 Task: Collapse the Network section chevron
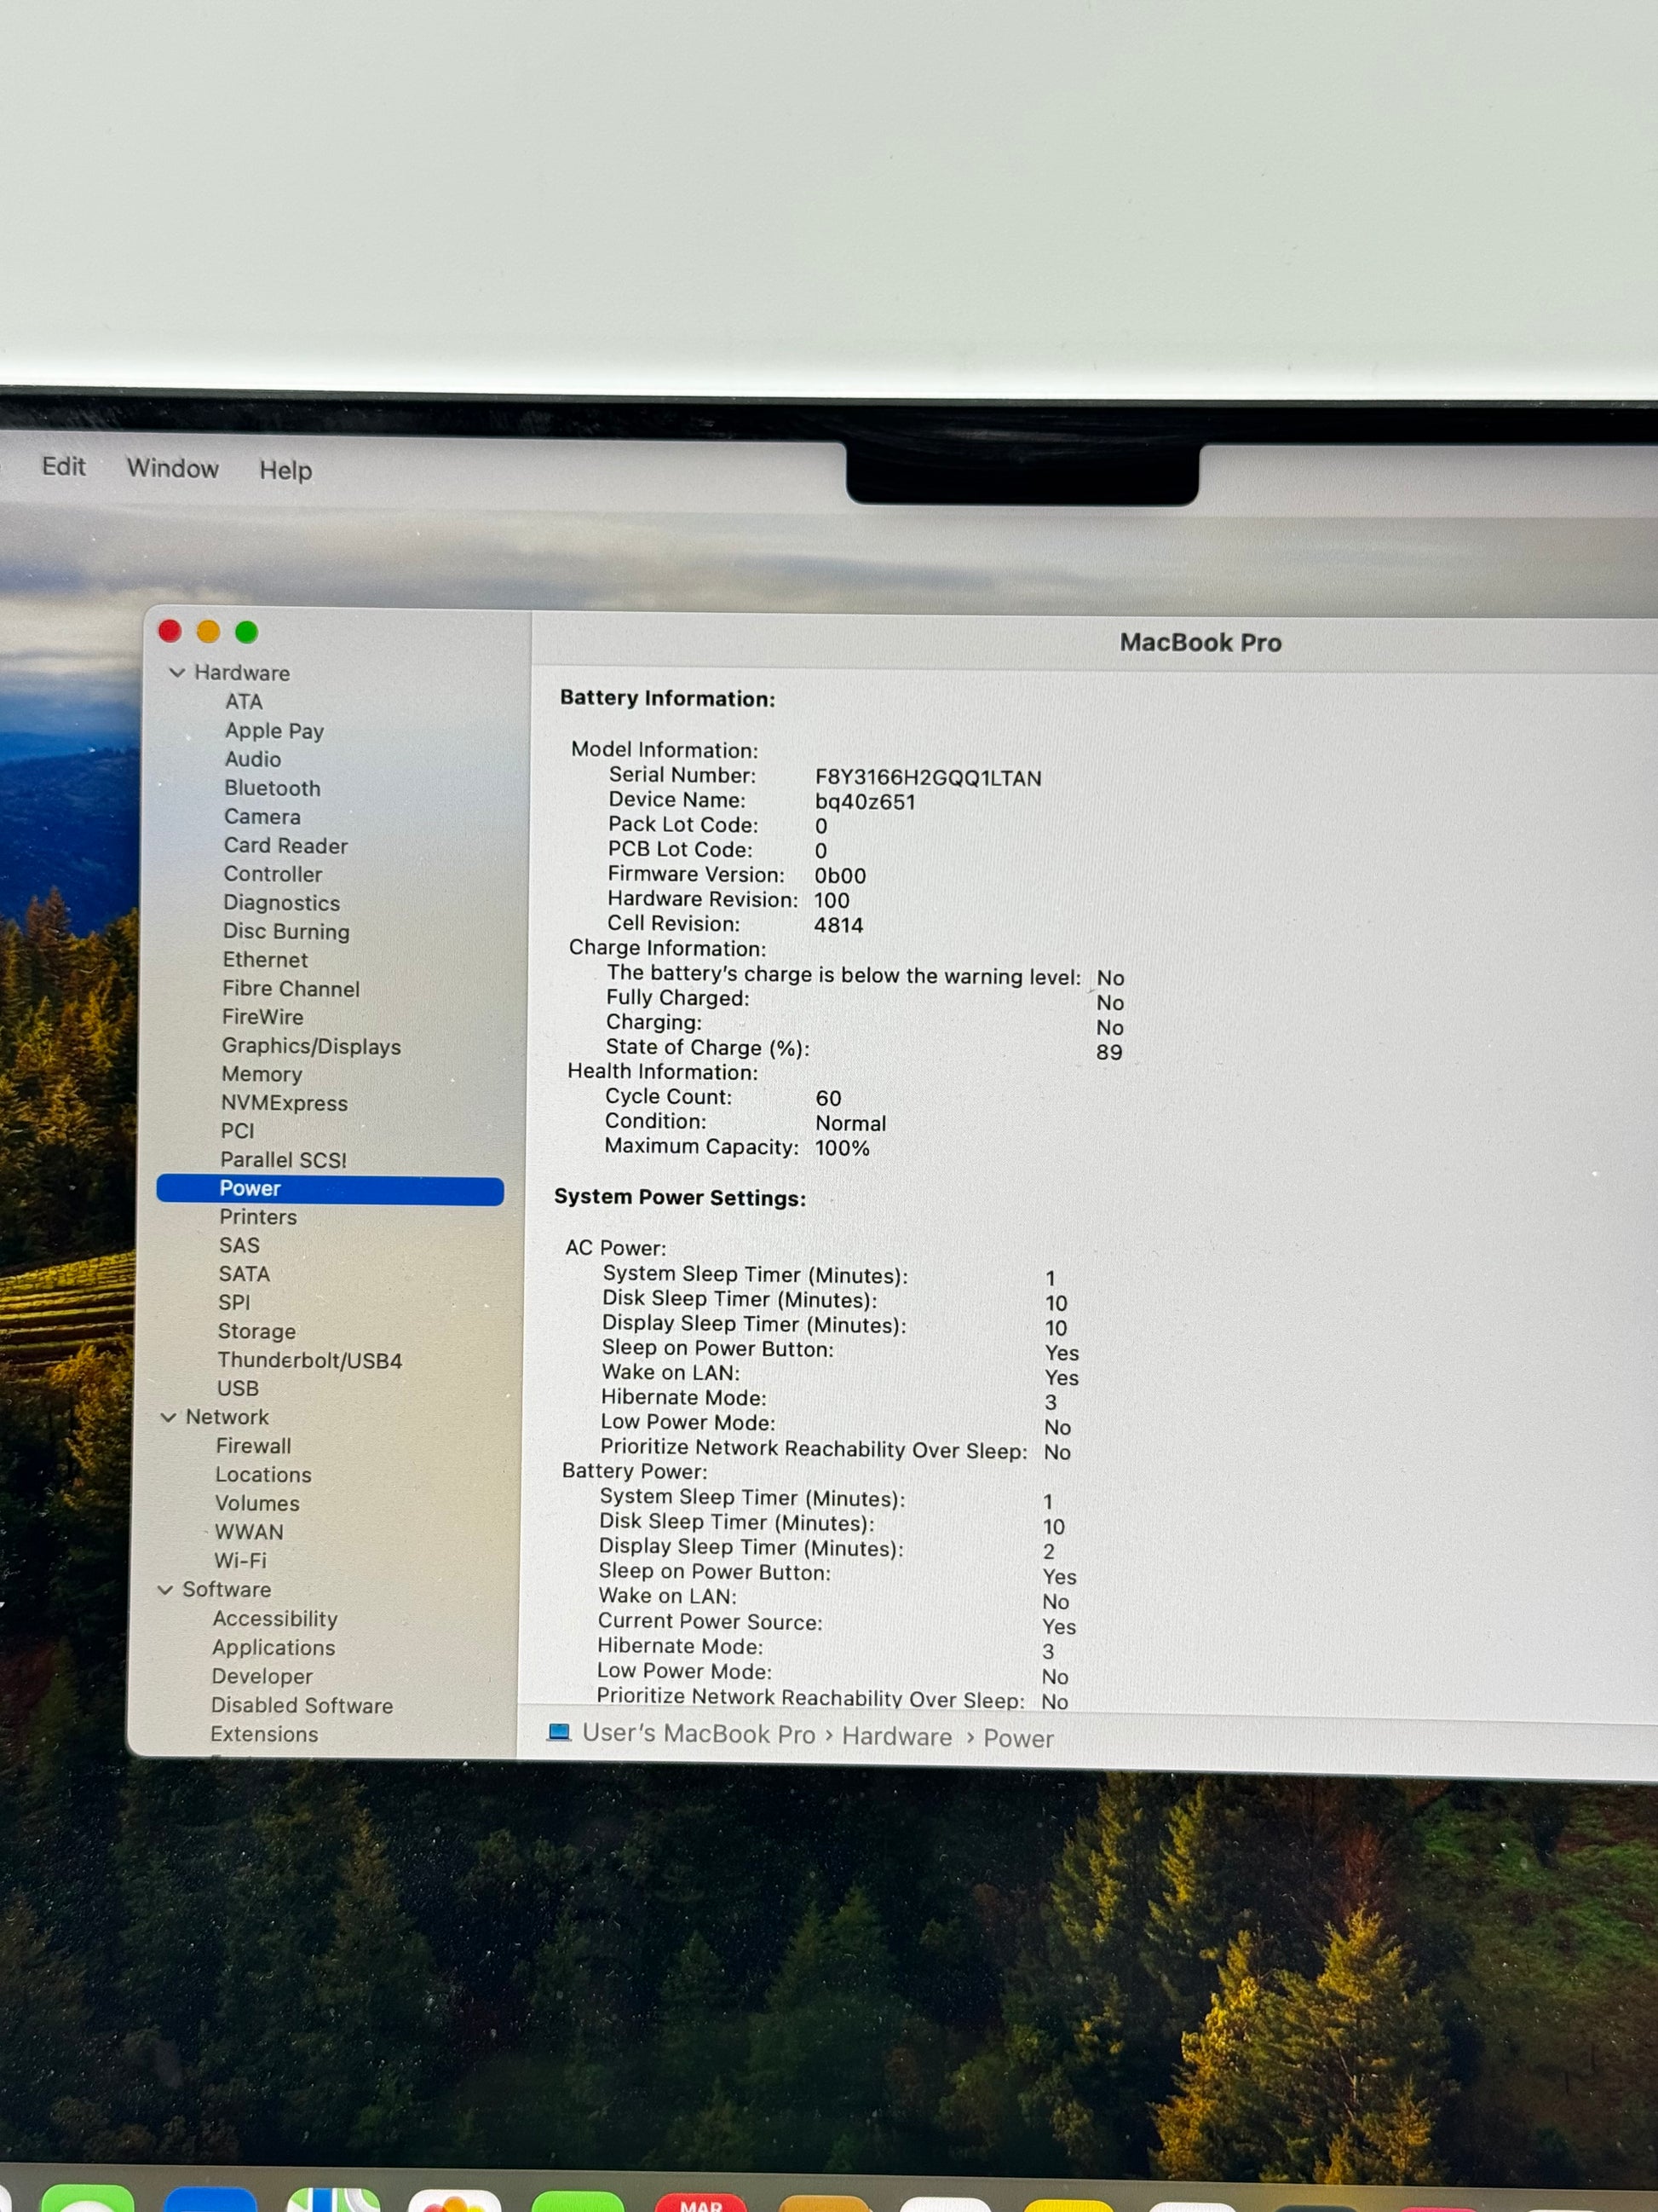pos(168,1417)
